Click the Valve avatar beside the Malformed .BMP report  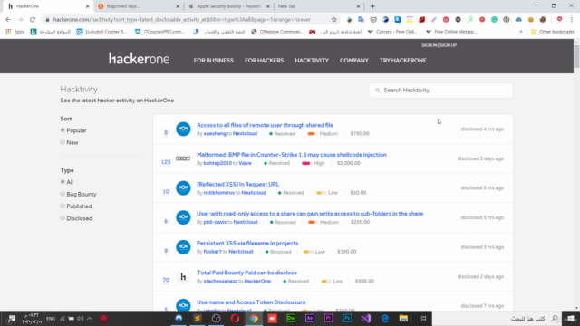183,158
